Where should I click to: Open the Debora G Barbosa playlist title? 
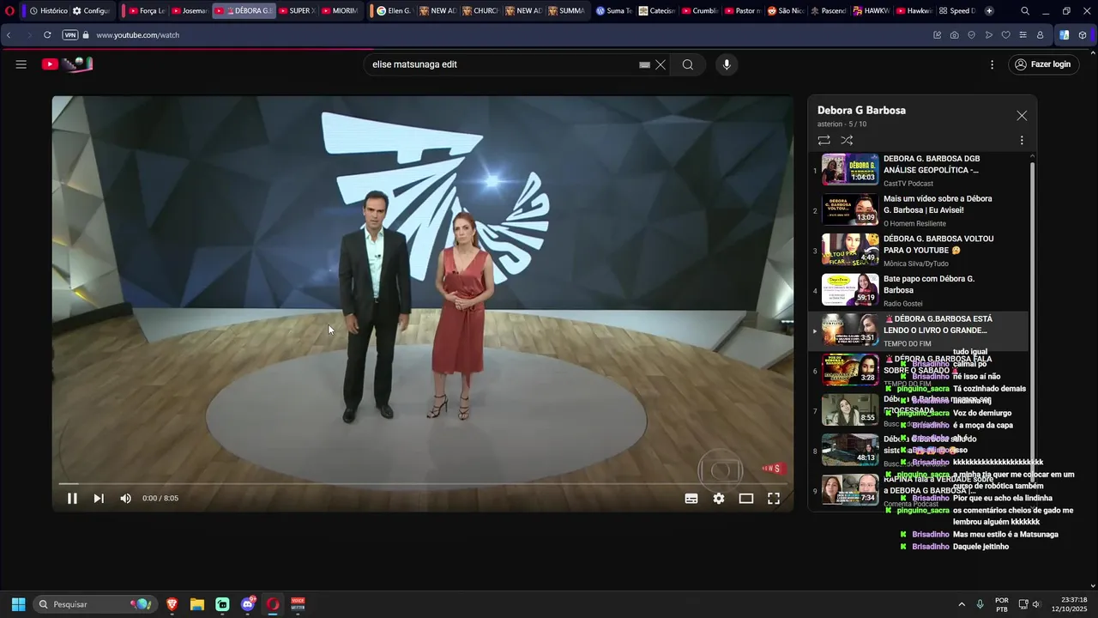(x=861, y=111)
